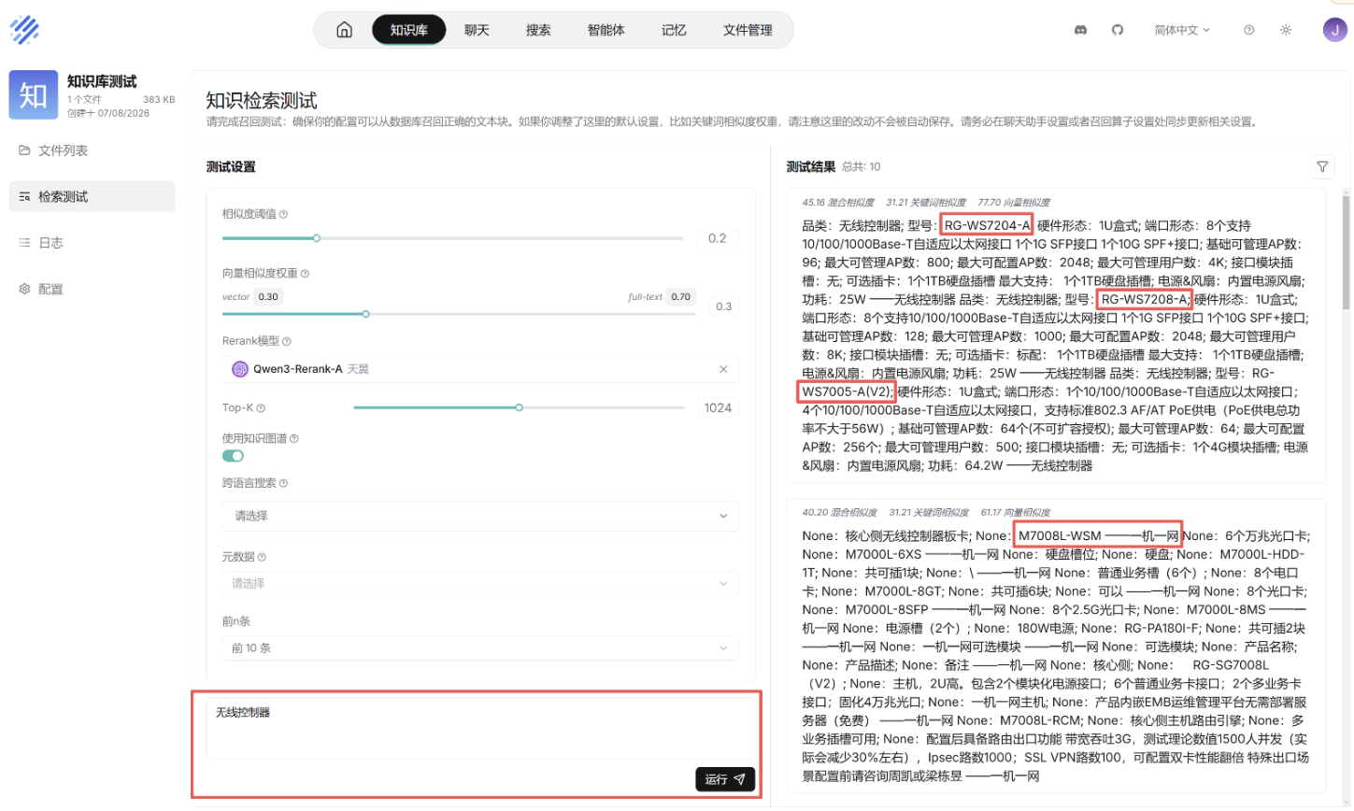Image resolution: width=1354 pixels, height=811 pixels.
Task: Click the 1个文件 file count
Action: click(x=84, y=99)
